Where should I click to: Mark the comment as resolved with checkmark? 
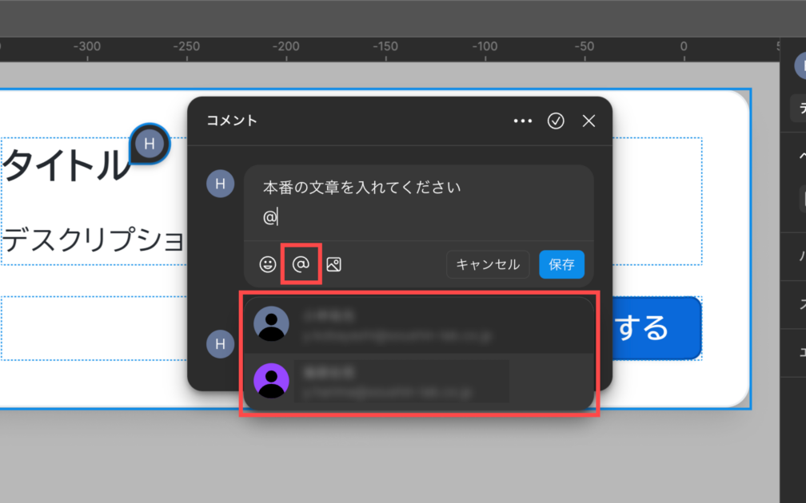(x=556, y=121)
